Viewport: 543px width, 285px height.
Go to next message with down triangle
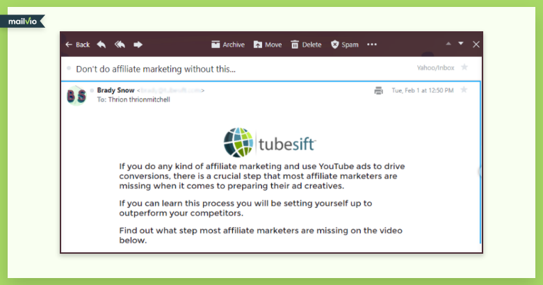point(461,44)
